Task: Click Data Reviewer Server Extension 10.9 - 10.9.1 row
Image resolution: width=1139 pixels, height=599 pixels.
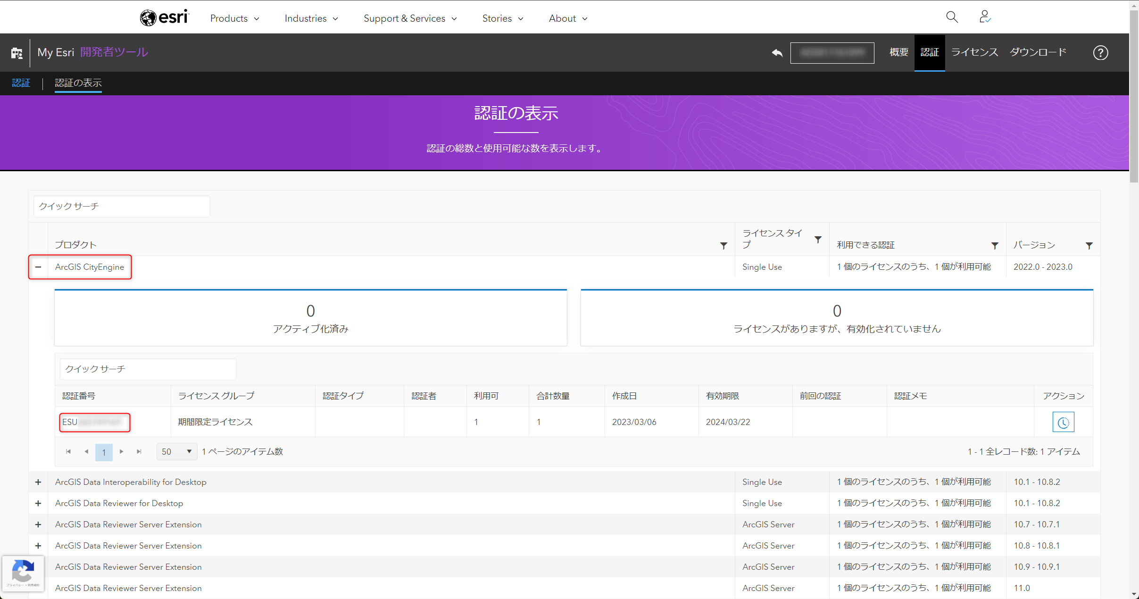Action: [x=564, y=567]
